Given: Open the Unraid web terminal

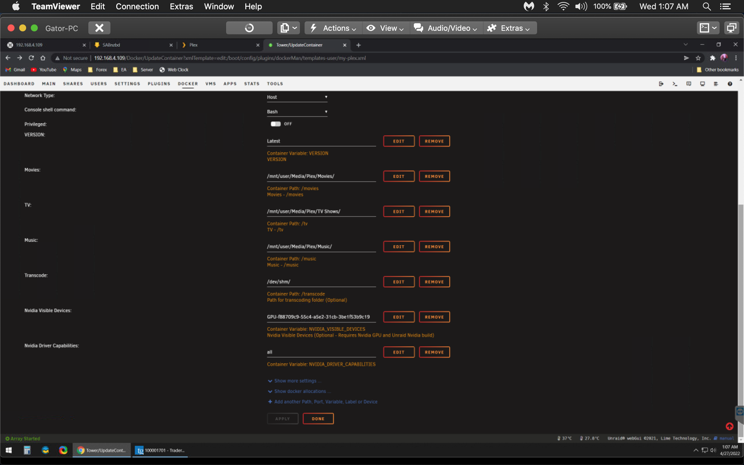Looking at the screenshot, I should (675, 83).
